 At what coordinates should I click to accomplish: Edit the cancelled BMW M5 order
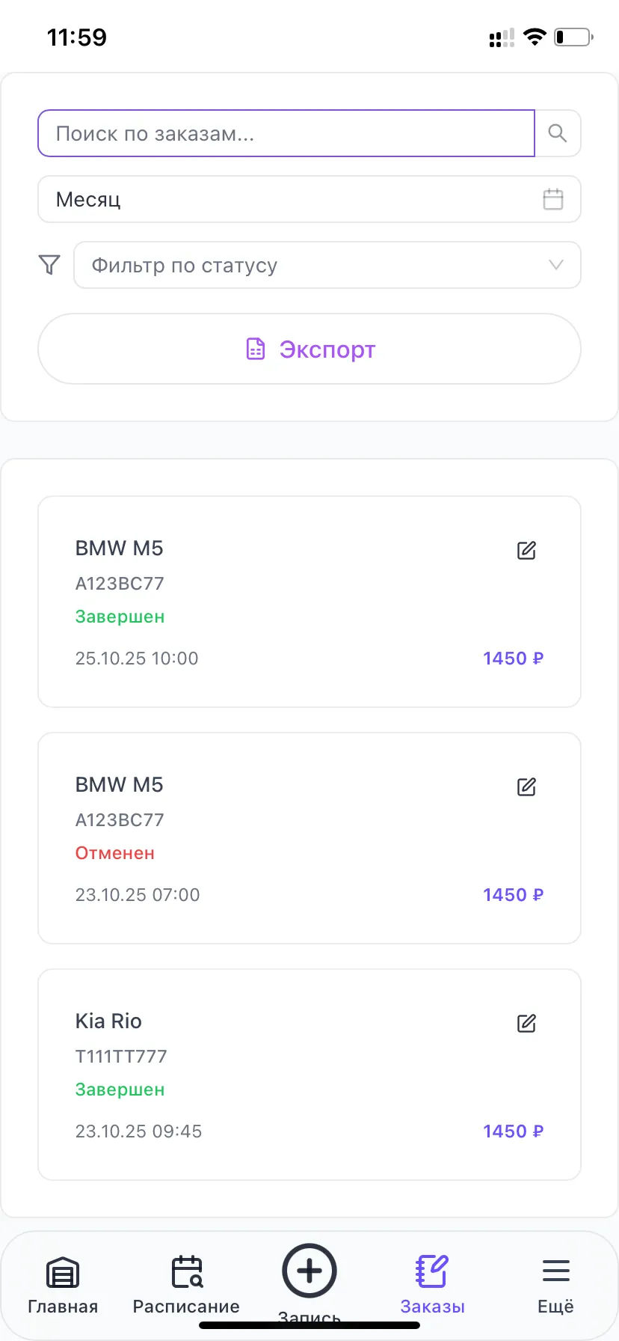[x=526, y=786]
